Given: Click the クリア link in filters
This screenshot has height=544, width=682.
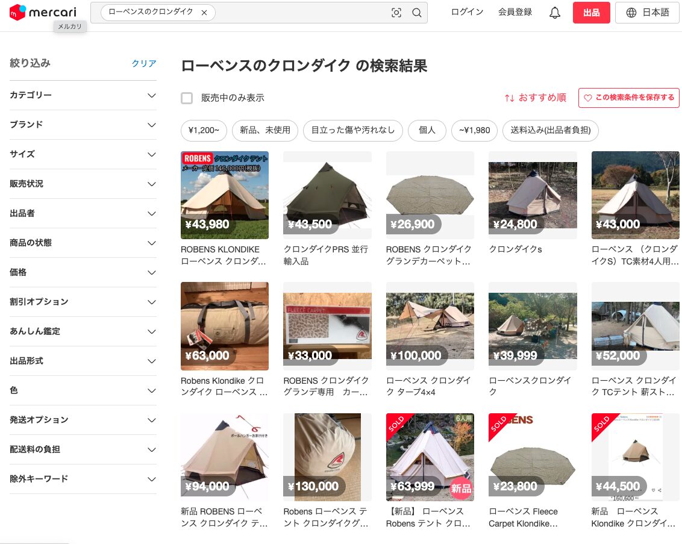Looking at the screenshot, I should pyautogui.click(x=144, y=63).
